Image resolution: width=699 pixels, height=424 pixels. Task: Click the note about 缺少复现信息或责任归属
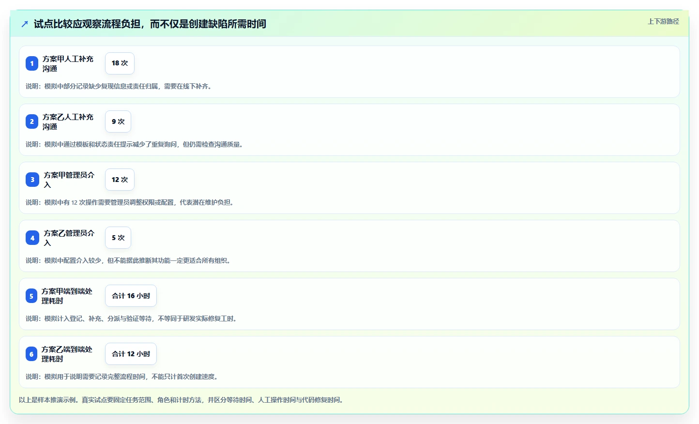pos(119,86)
